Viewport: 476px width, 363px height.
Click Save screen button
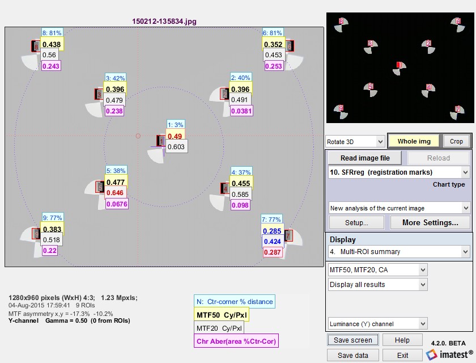[x=352, y=340]
